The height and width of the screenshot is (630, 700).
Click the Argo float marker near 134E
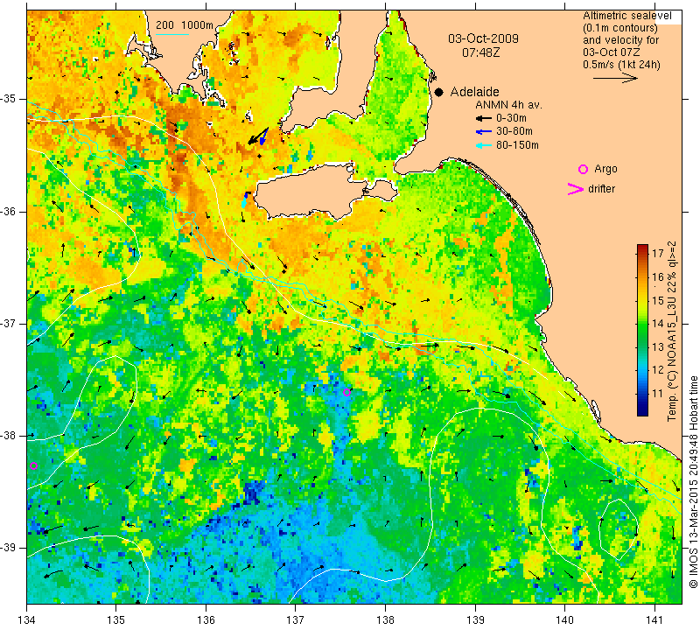(33, 465)
